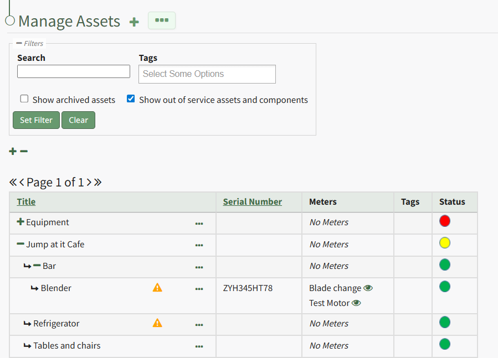Click the collapse-all minus icon above pagination

click(24, 151)
